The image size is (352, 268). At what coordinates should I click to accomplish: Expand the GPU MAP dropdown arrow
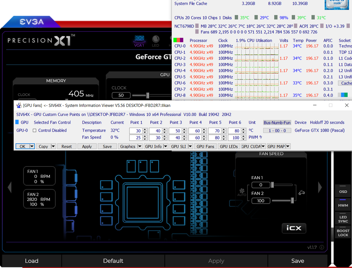tap(288, 146)
